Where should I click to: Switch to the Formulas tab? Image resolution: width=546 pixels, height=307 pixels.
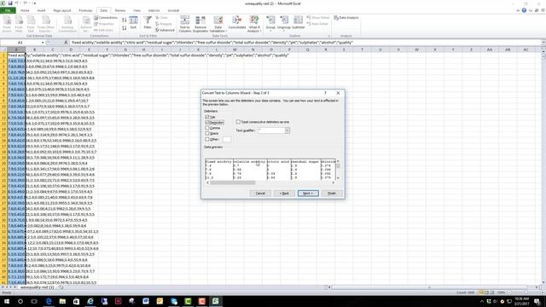[85, 10]
